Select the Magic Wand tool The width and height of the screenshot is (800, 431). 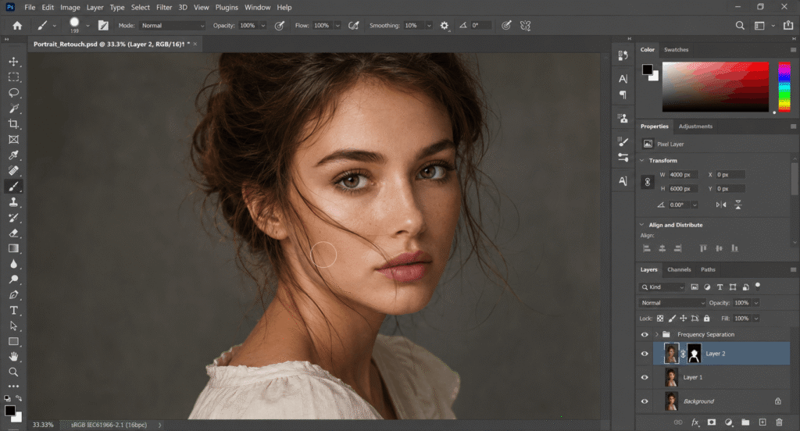tap(14, 108)
